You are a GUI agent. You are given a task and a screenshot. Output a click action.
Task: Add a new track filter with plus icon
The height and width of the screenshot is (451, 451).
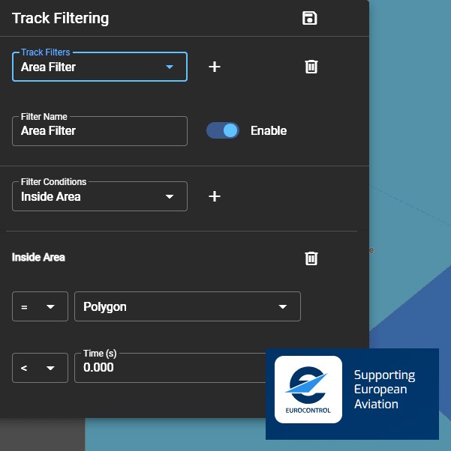tap(215, 67)
